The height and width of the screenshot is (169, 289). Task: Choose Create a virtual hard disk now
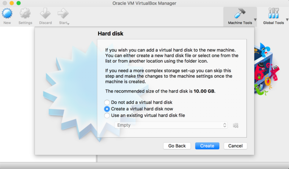click(x=107, y=109)
